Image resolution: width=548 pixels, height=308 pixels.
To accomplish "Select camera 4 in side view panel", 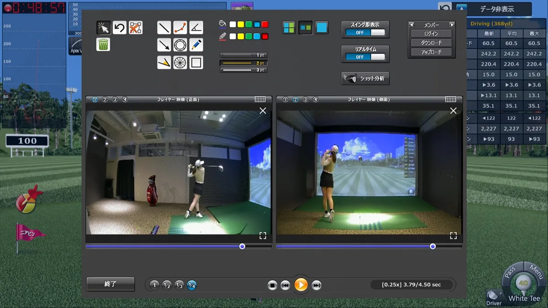I will [x=316, y=99].
